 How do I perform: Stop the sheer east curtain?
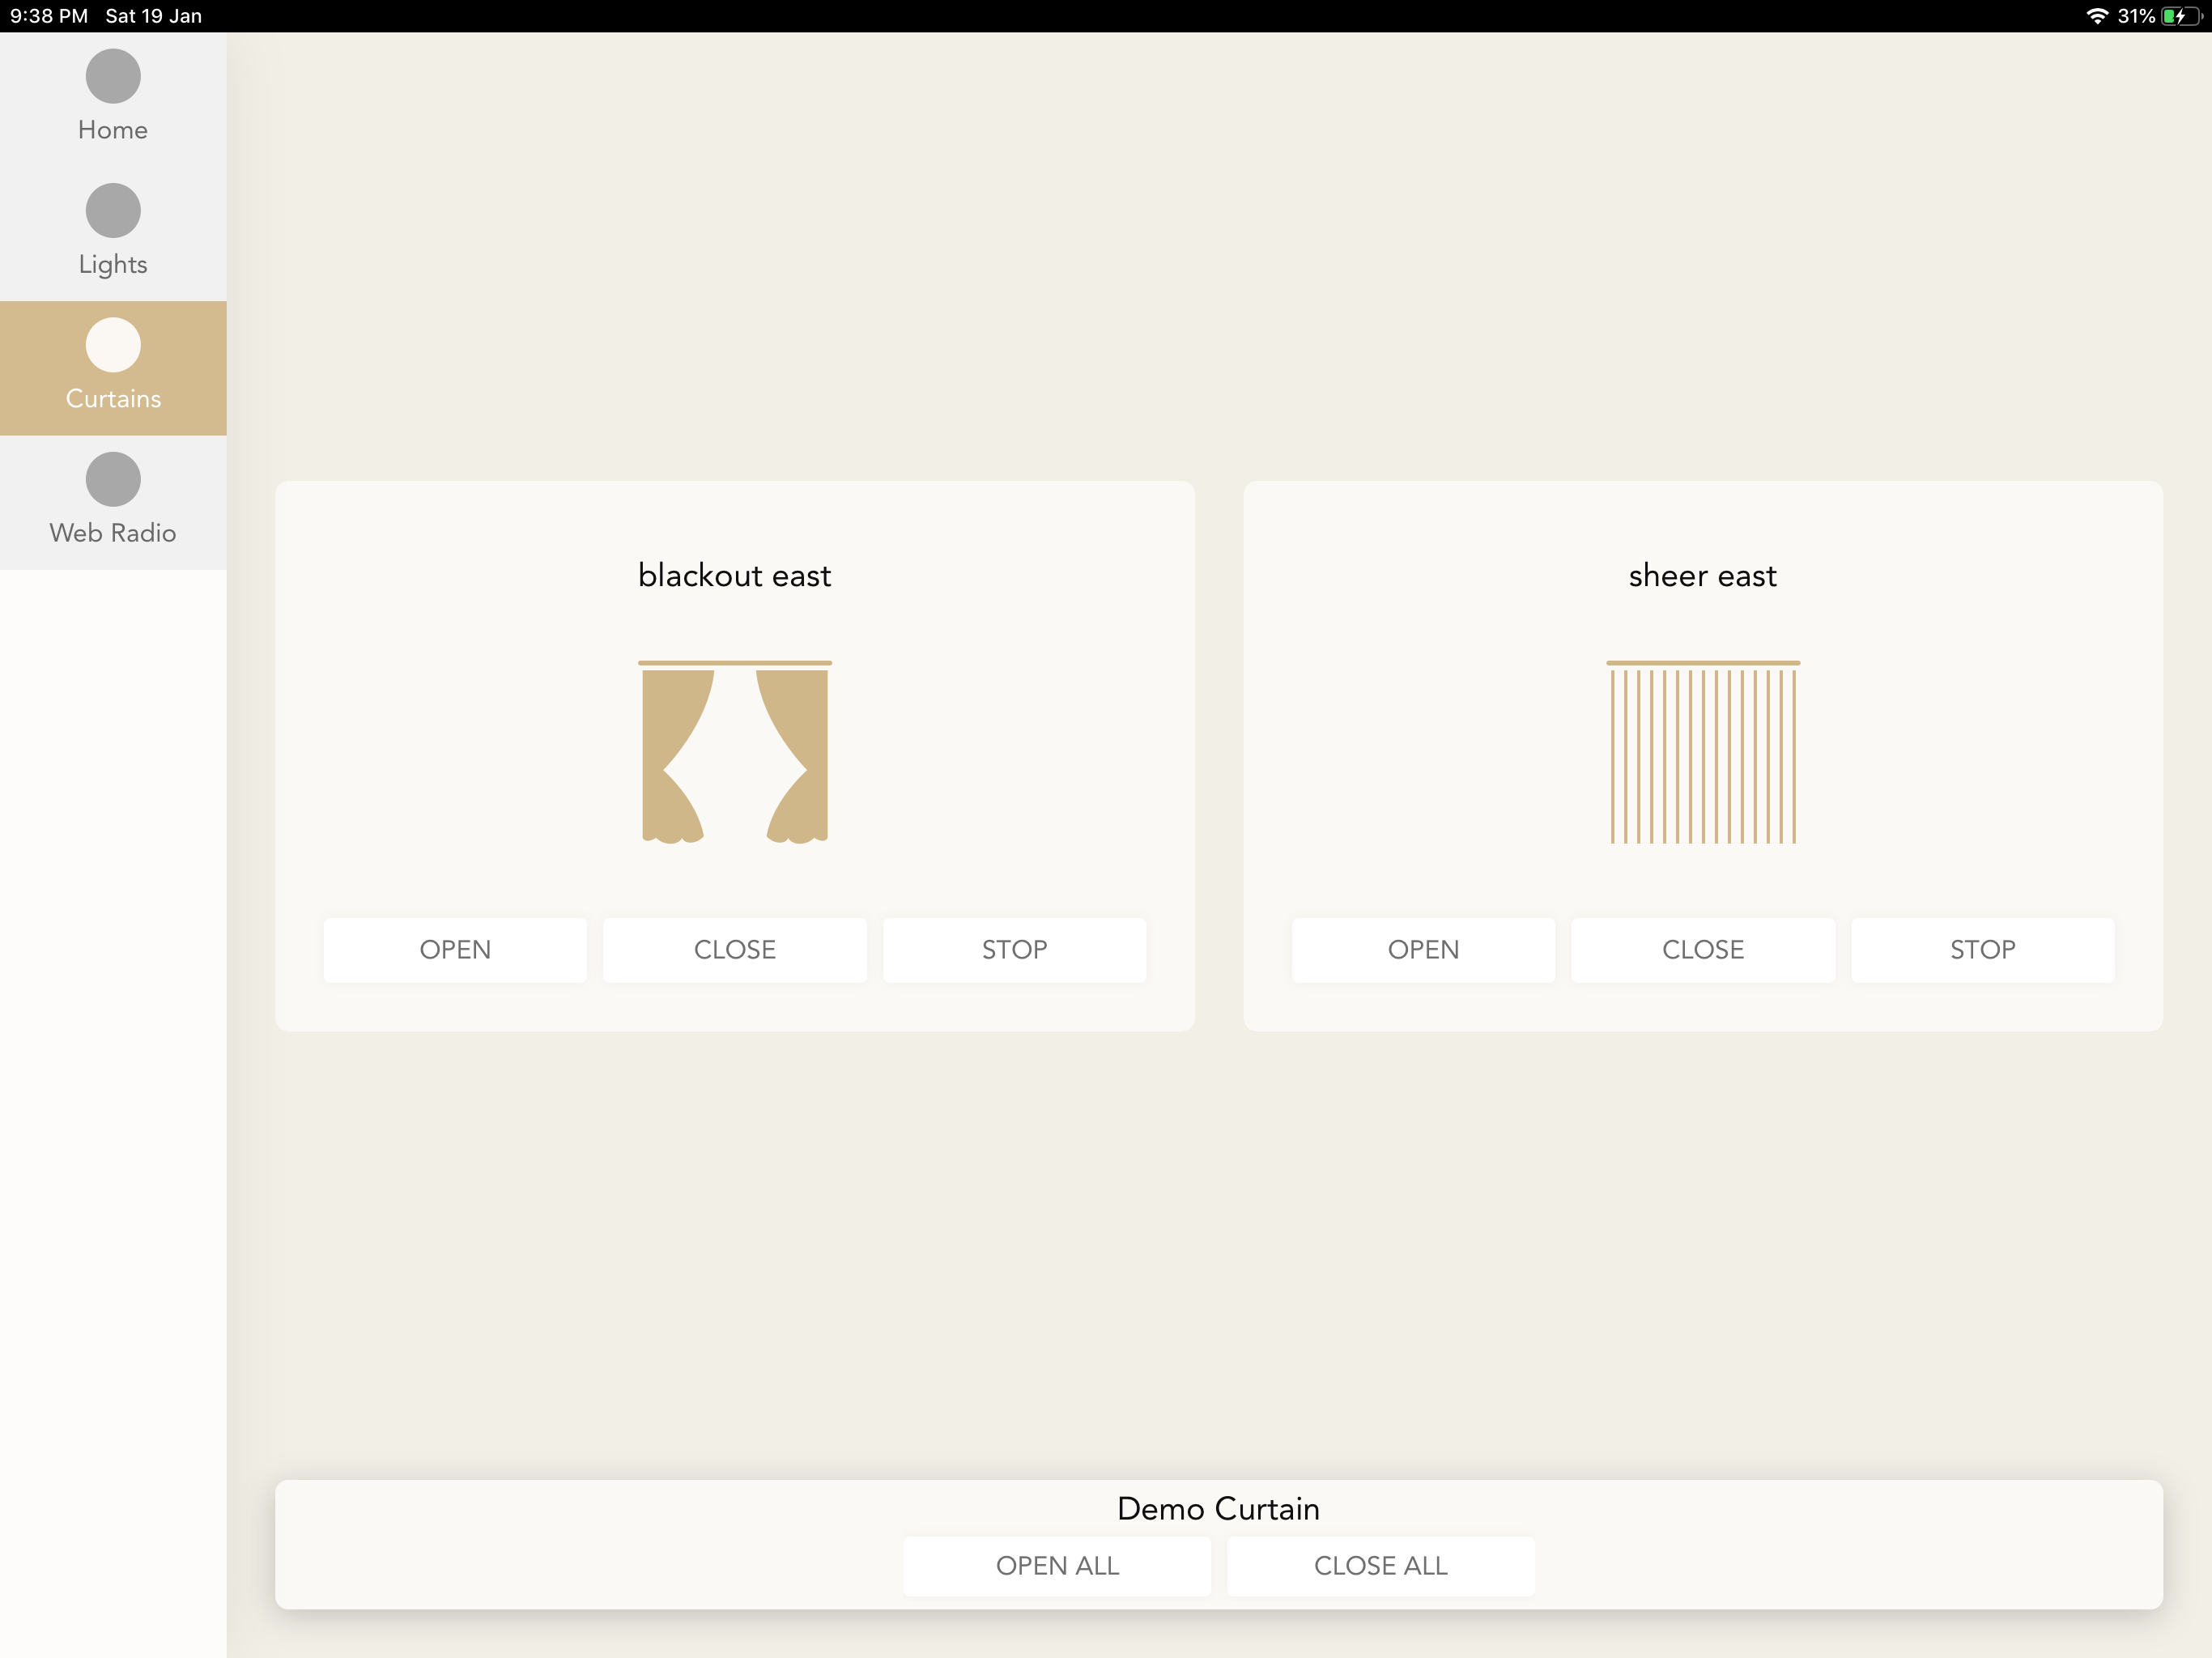point(1982,949)
